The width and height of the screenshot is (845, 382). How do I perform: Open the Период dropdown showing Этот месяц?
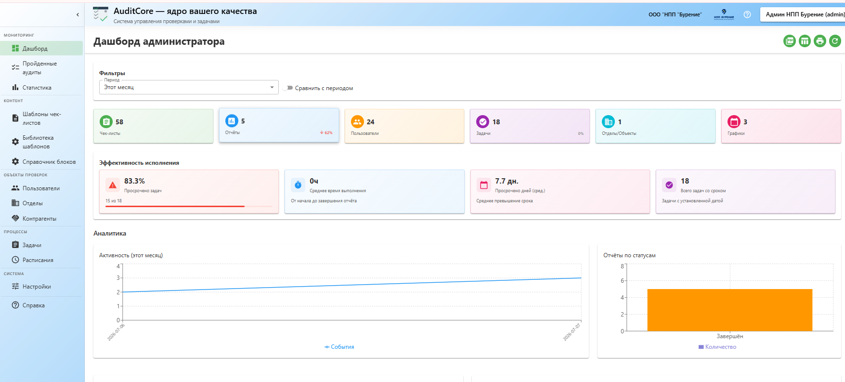[189, 87]
